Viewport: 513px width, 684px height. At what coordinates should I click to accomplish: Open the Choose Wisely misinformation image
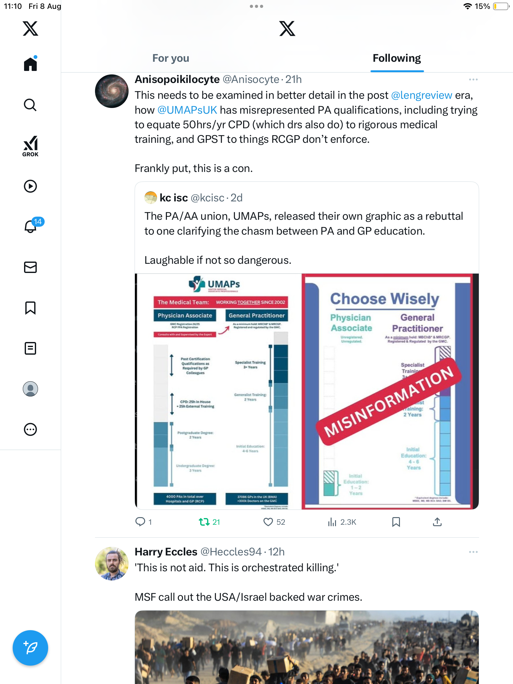(390, 391)
